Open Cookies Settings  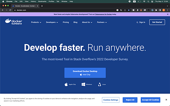[111, 100]
